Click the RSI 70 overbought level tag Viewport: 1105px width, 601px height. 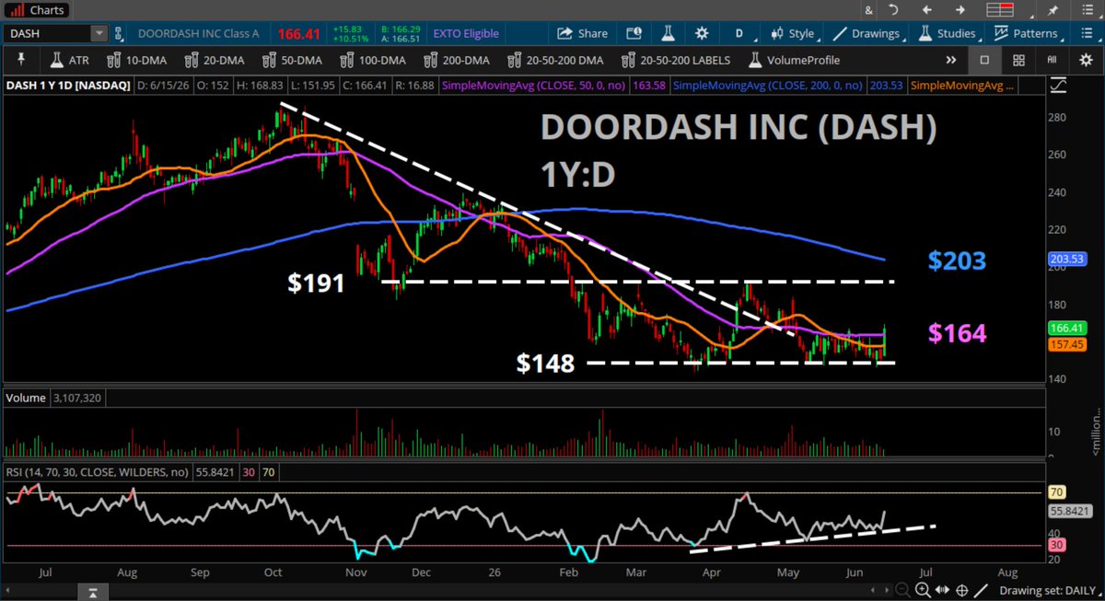1055,492
